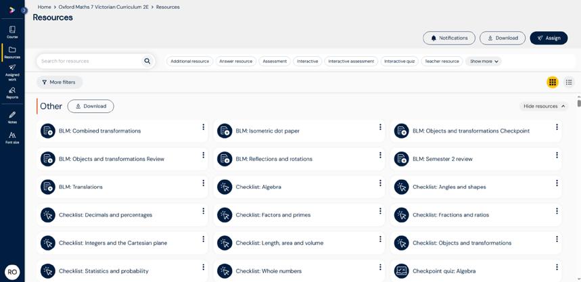Click the Checklist: Decimals and percentages icon

(48, 215)
